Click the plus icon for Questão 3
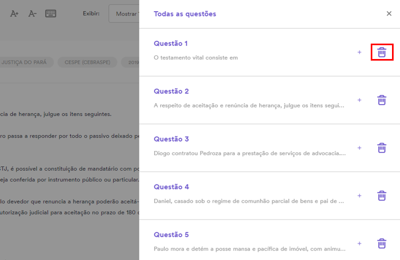This screenshot has width=400, height=260. [x=359, y=148]
